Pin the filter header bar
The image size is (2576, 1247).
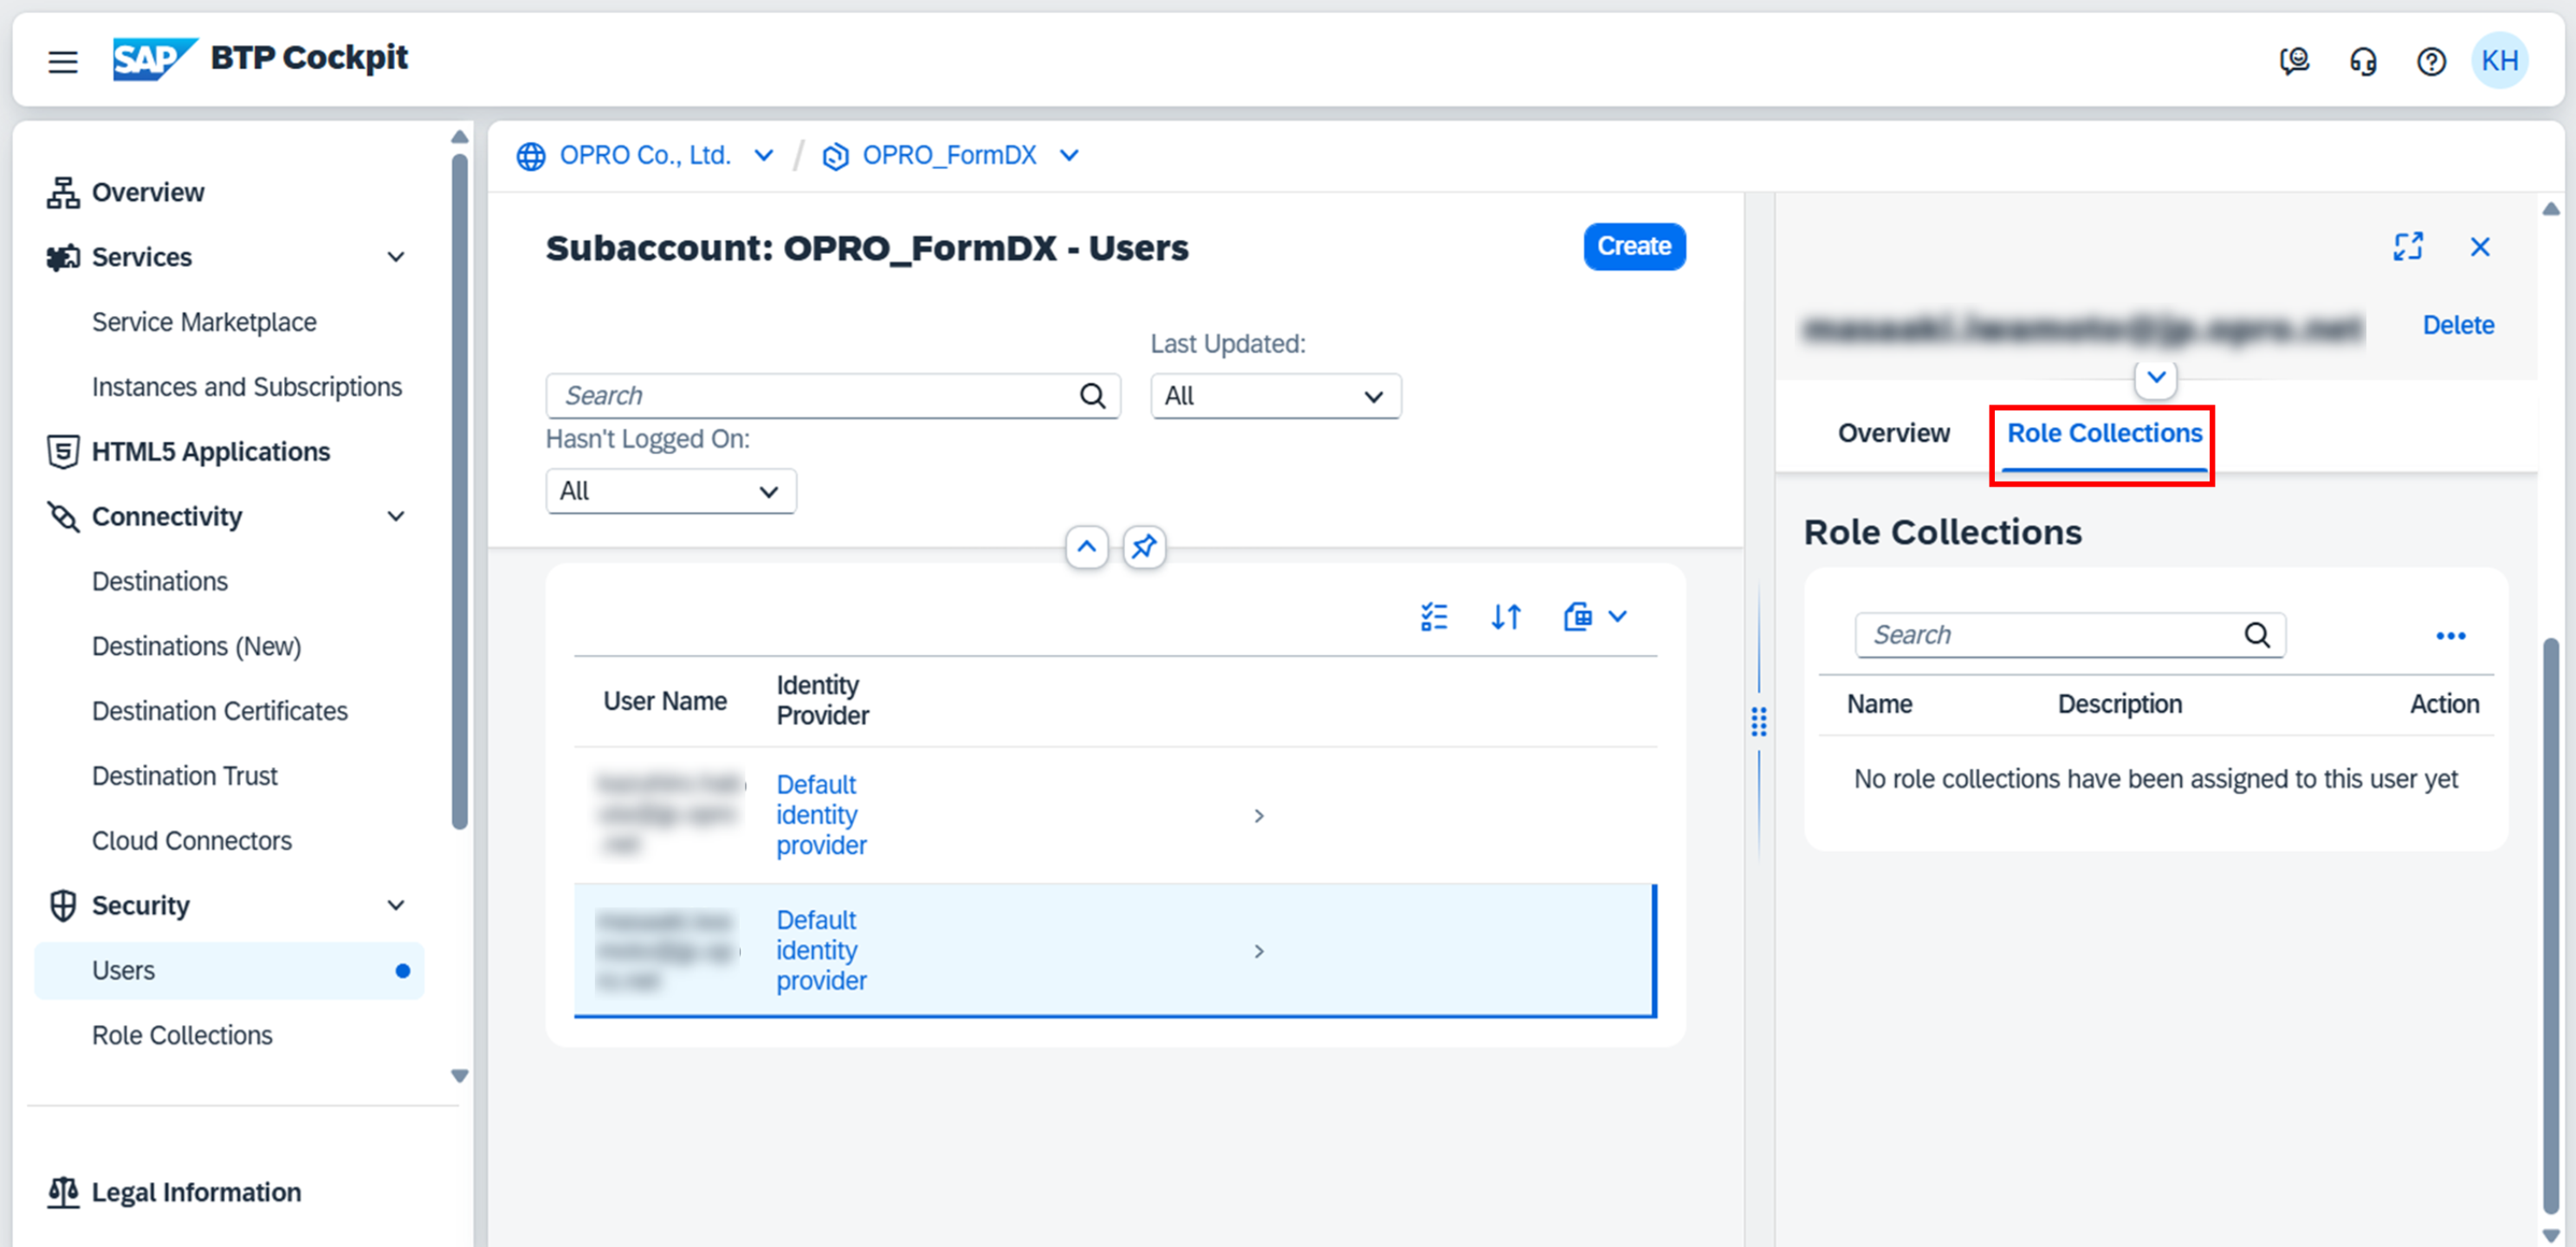tap(1143, 547)
